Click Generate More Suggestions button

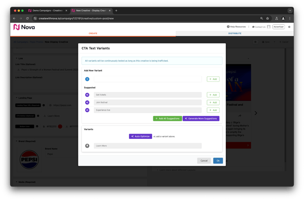(x=201, y=119)
